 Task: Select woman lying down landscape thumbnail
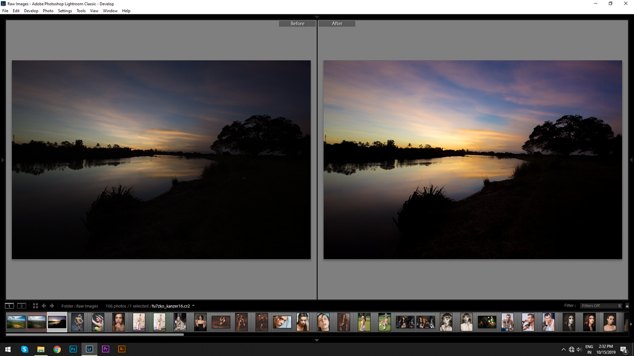click(220, 322)
